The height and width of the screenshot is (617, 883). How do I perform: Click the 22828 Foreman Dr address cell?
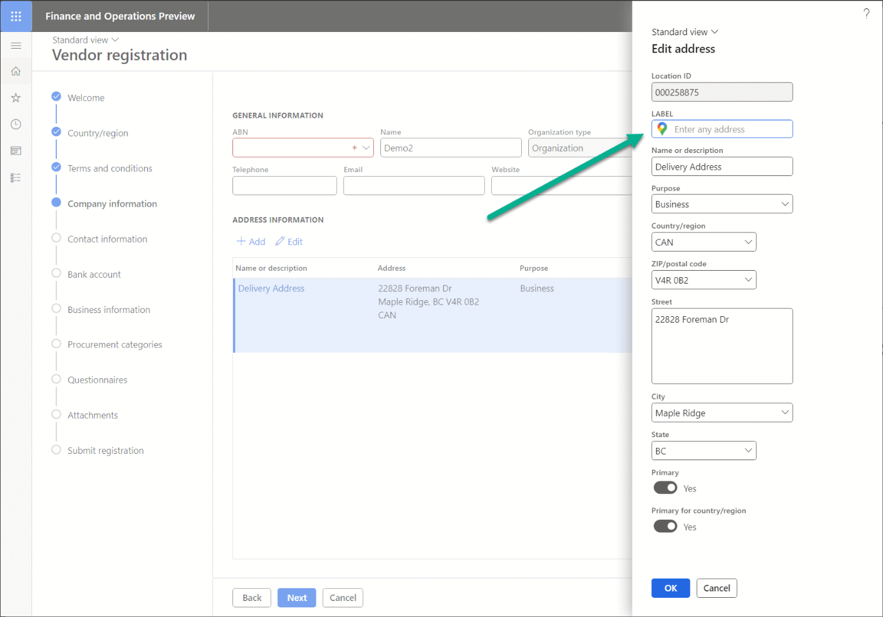point(428,301)
